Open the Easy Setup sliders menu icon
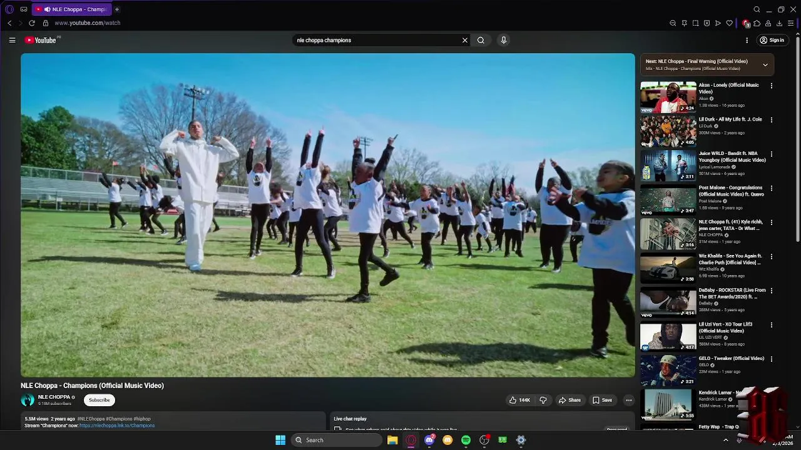The width and height of the screenshot is (801, 450). 791,23
